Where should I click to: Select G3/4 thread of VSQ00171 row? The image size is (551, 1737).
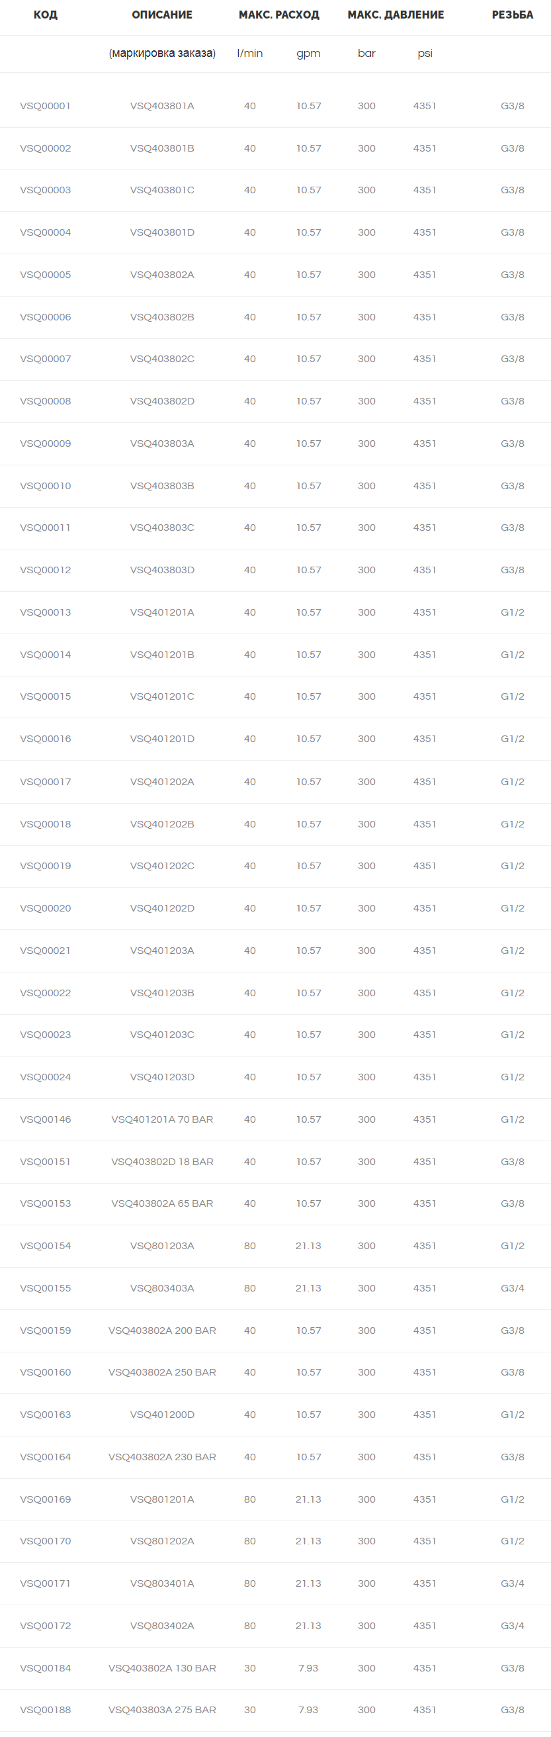click(x=512, y=1583)
